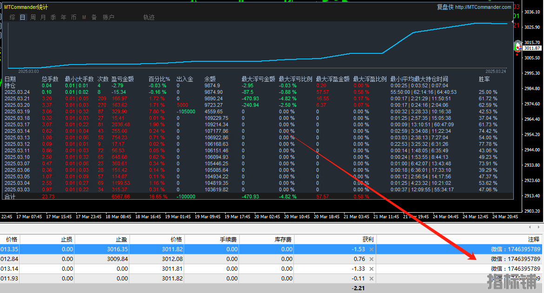This screenshot has width=544, height=293.
Task: Open the MTCommander.com website link
Action: pos(483,7)
